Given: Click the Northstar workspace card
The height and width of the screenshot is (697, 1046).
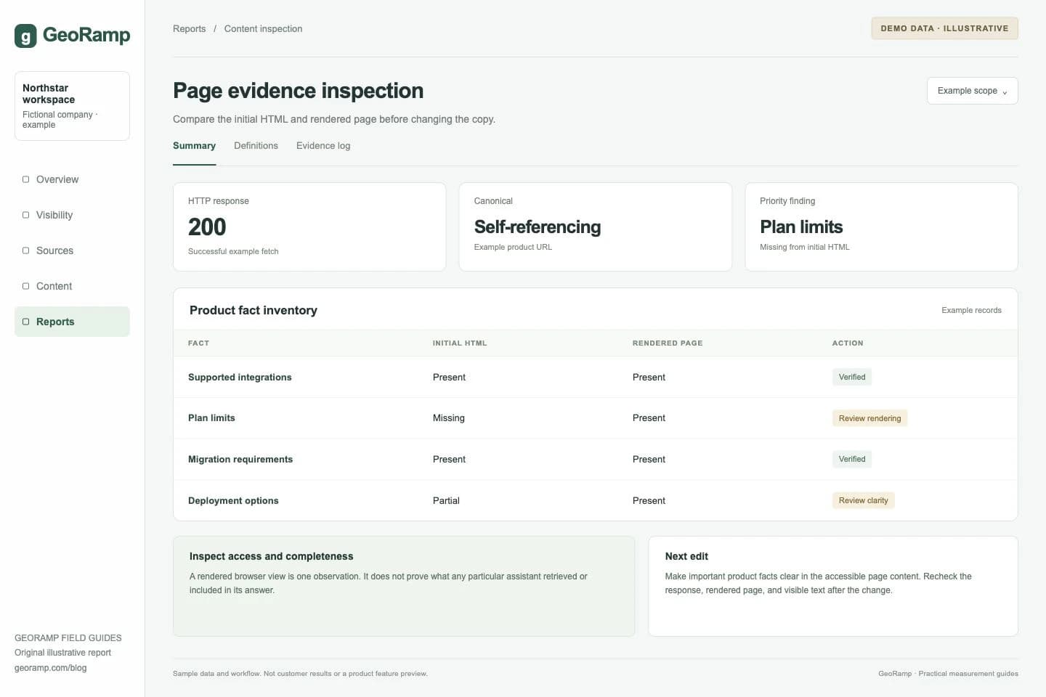Looking at the screenshot, I should pos(72,106).
